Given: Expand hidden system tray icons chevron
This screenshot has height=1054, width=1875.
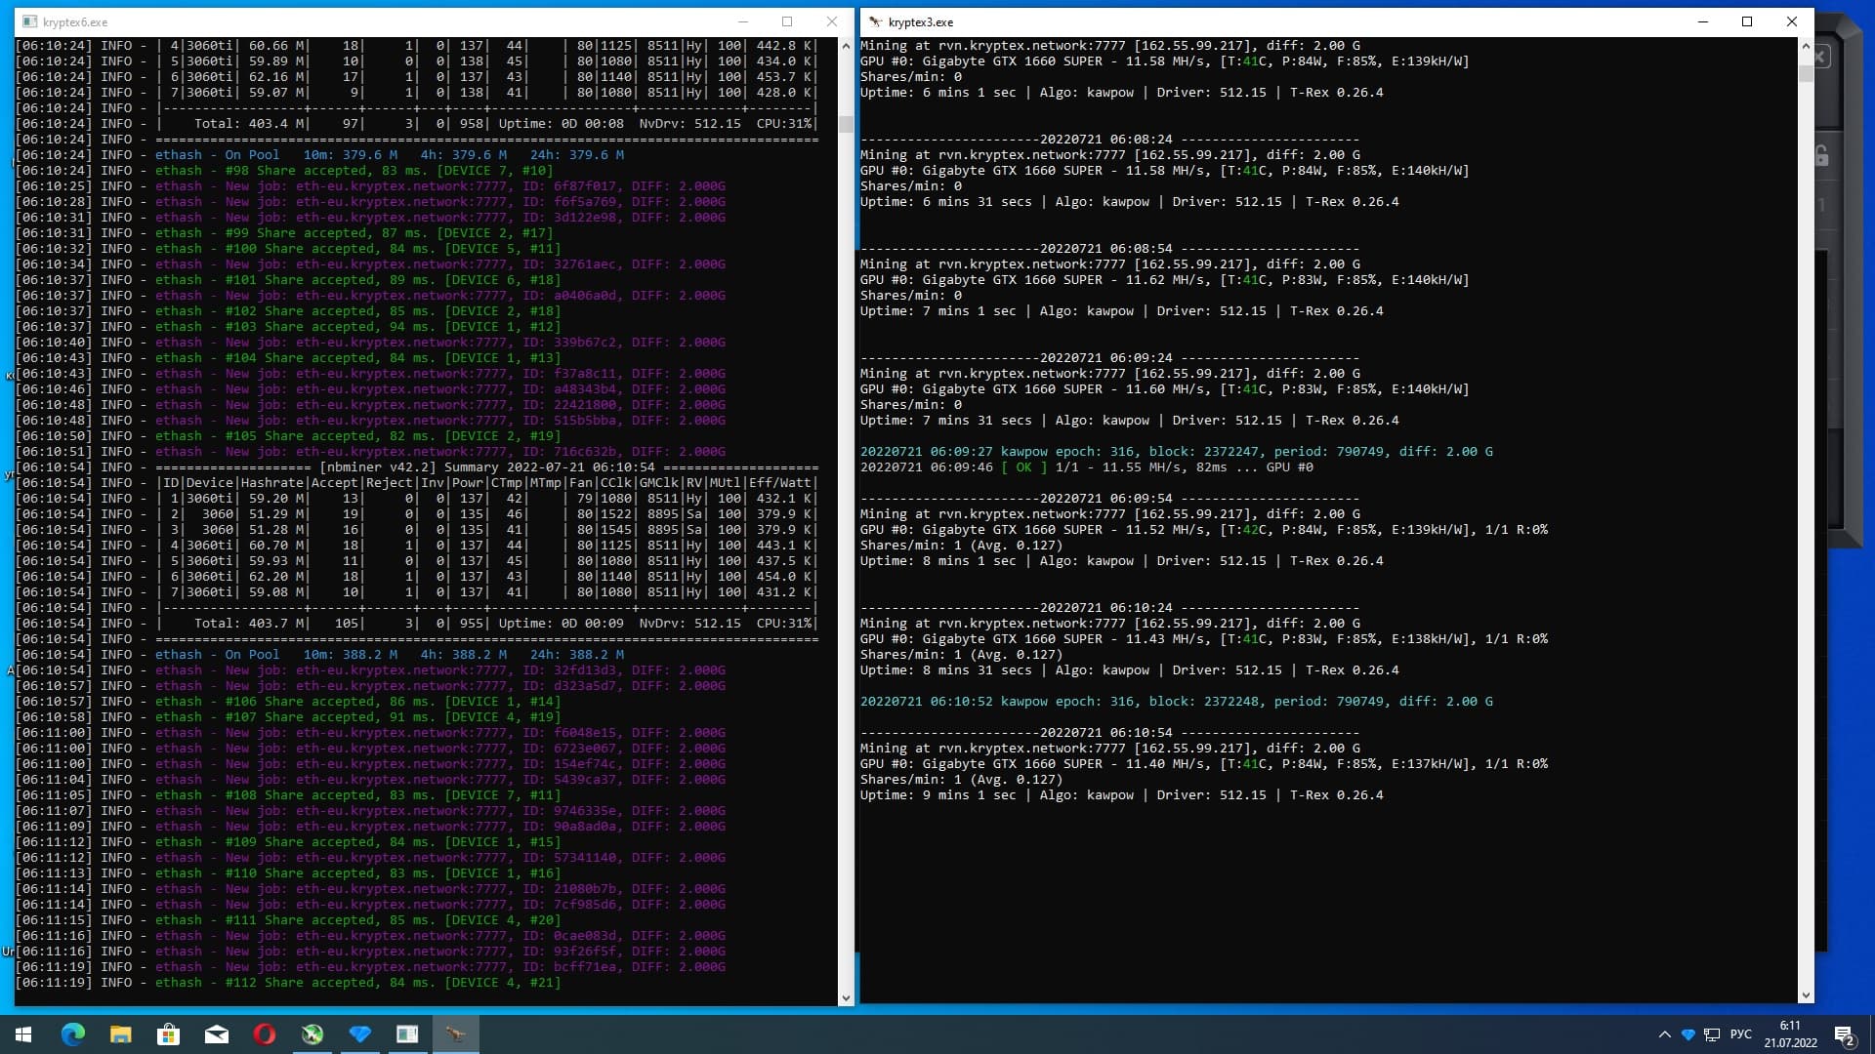Looking at the screenshot, I should (1664, 1034).
